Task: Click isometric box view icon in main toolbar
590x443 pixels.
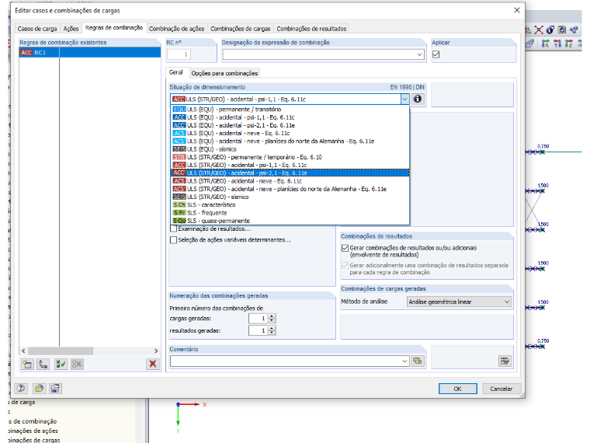Action: click(x=529, y=44)
